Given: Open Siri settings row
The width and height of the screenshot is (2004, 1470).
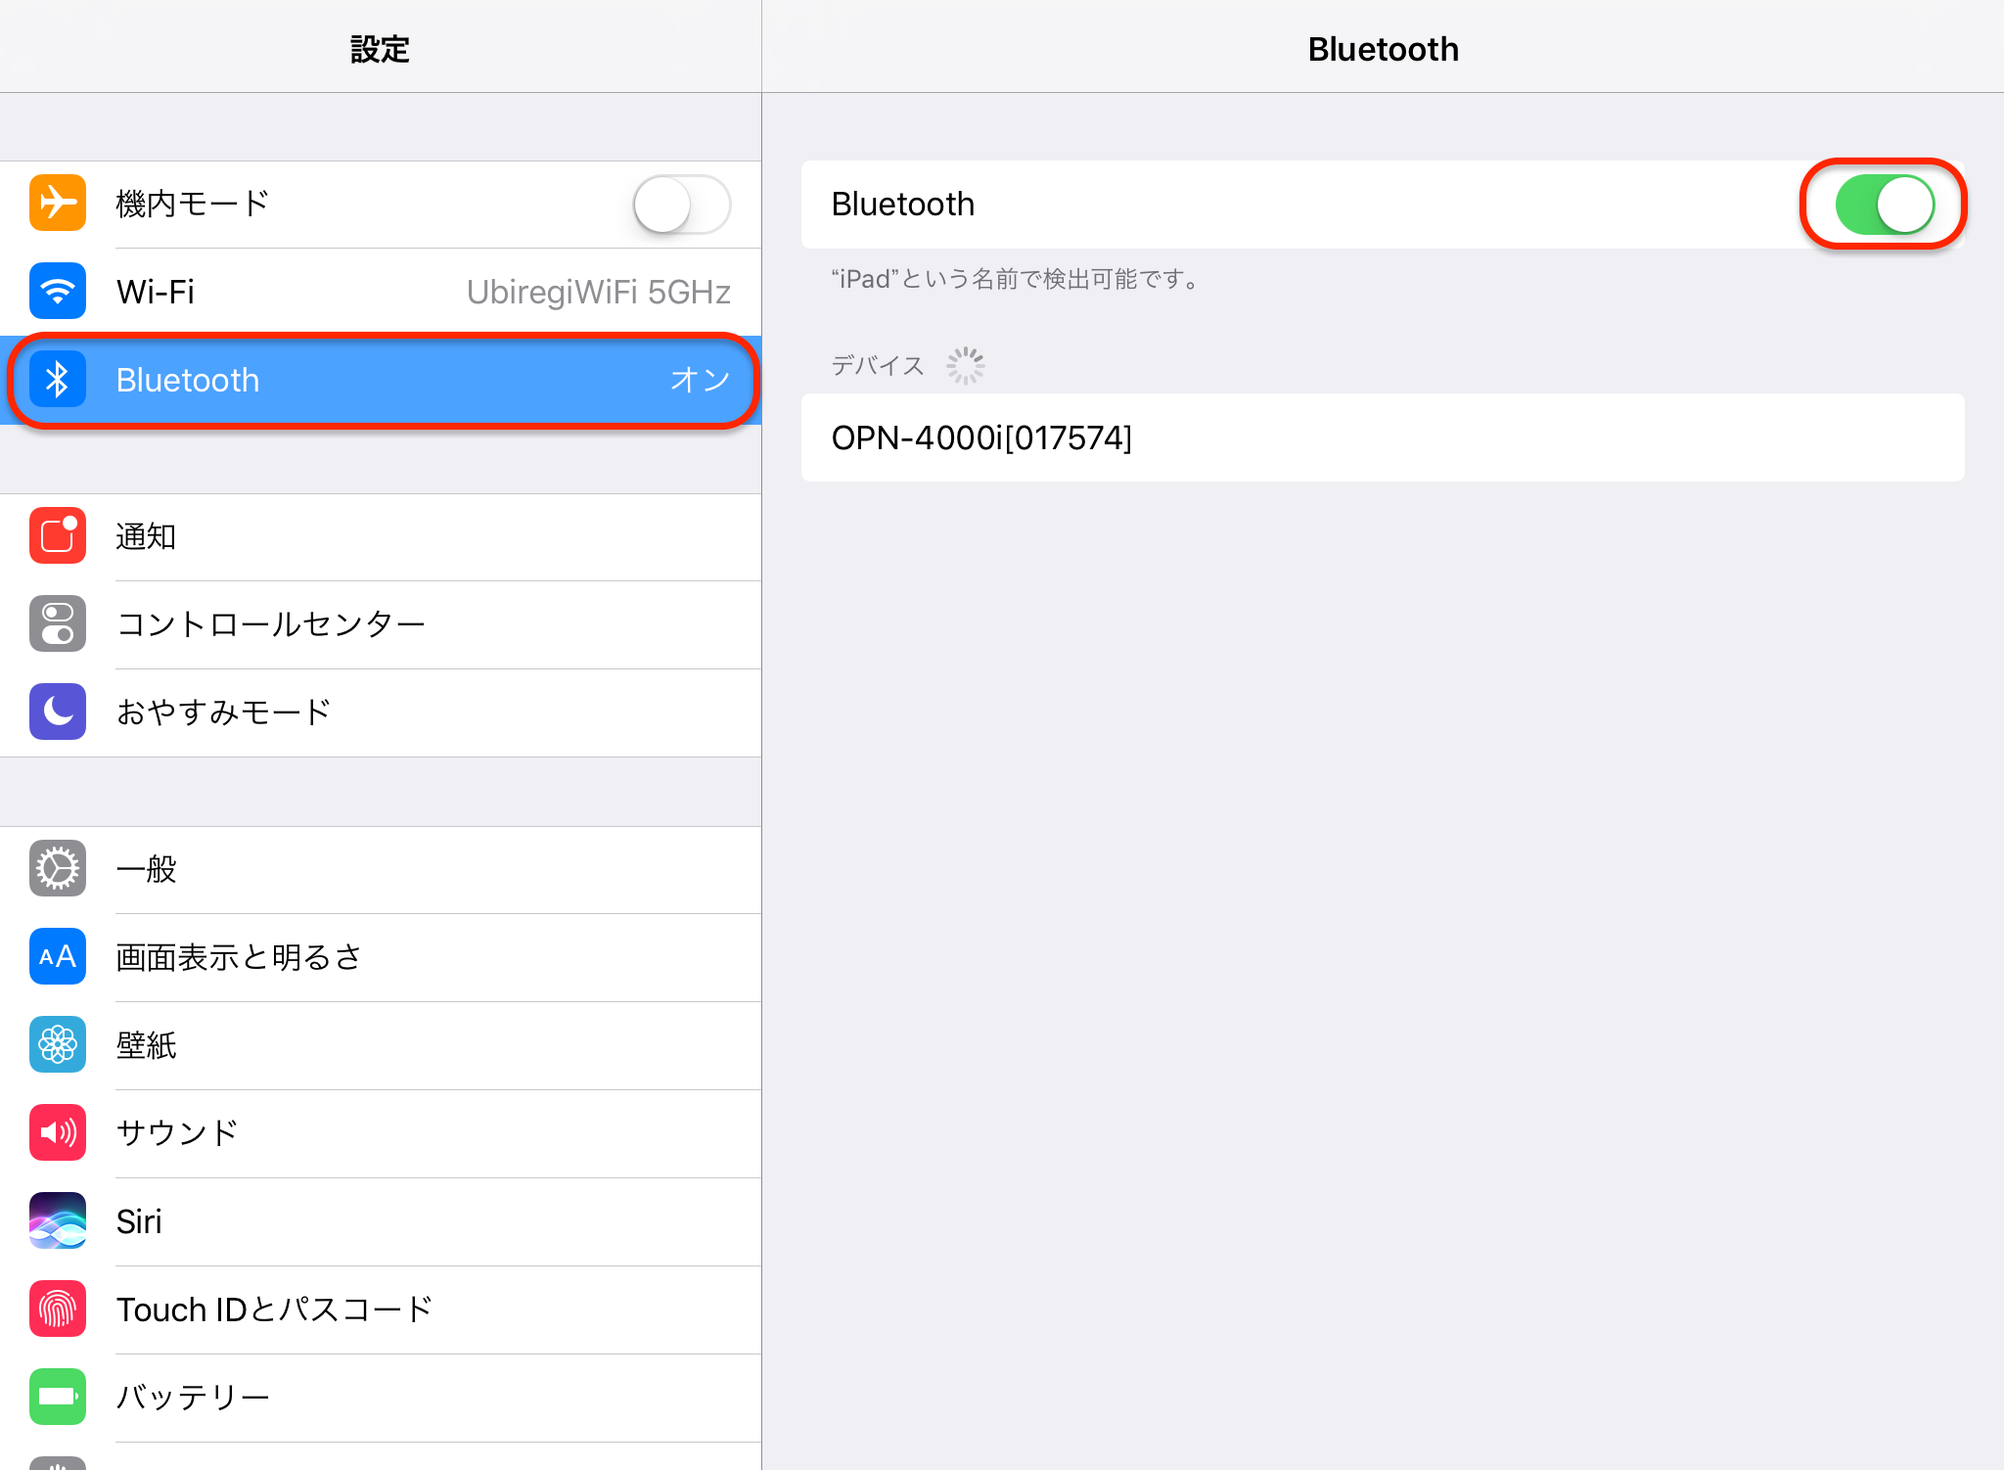Looking at the screenshot, I should [x=381, y=1221].
